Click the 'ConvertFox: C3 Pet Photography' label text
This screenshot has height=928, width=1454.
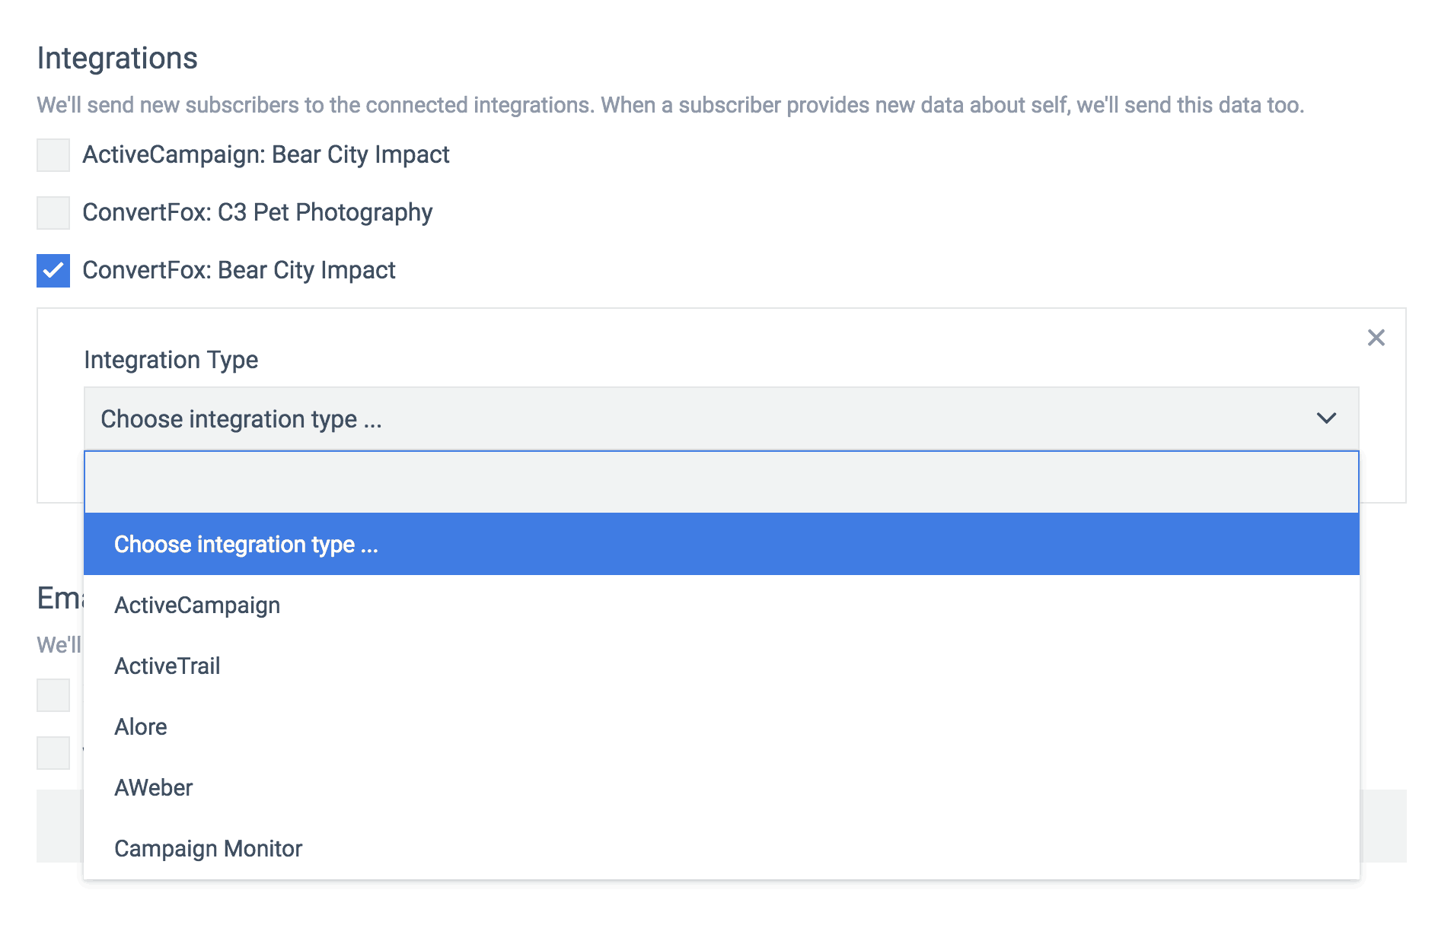[x=257, y=213]
